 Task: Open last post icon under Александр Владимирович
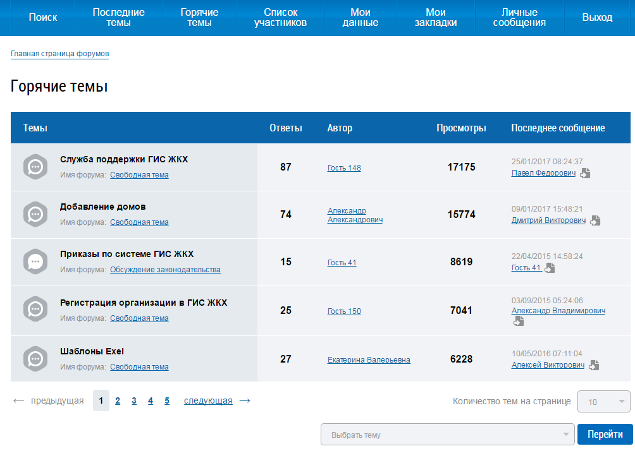point(518,322)
